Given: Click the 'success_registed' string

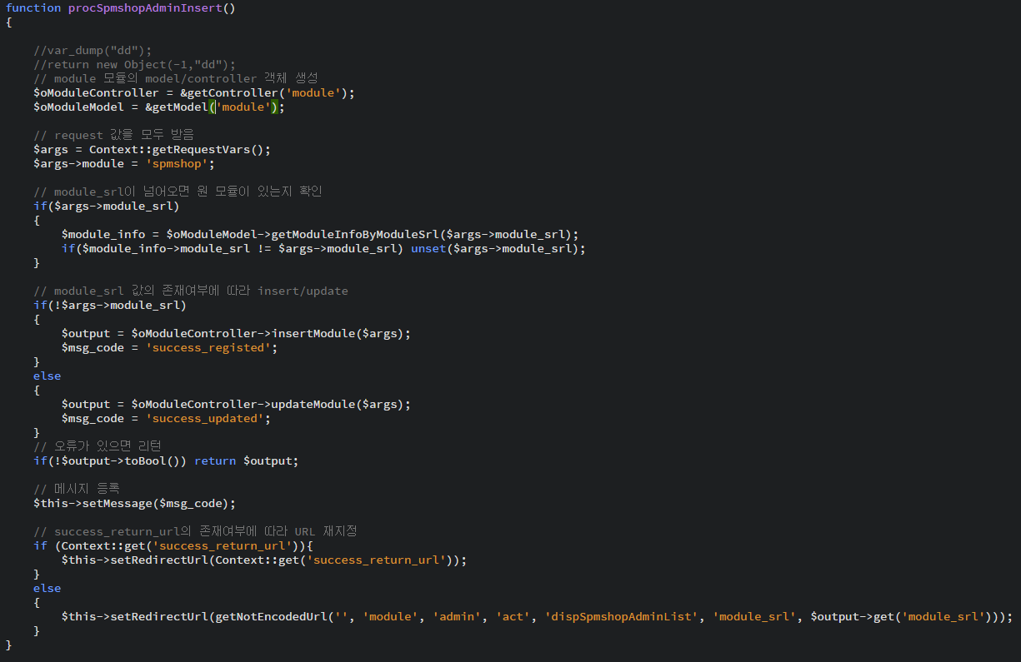Looking at the screenshot, I should (208, 347).
